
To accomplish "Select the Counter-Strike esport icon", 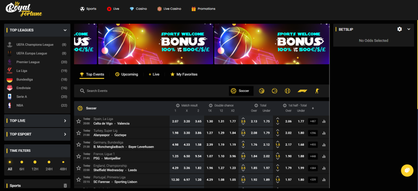I will (316, 91).
